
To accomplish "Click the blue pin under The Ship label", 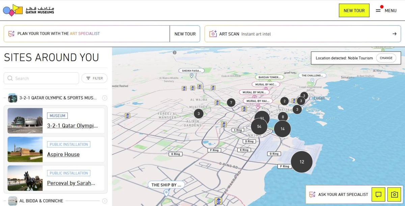I will coord(166,193).
